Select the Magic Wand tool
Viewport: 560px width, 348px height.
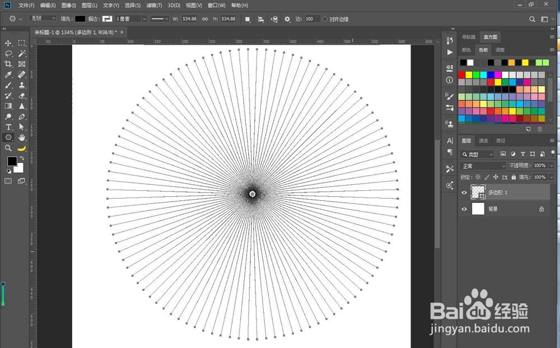click(22, 54)
